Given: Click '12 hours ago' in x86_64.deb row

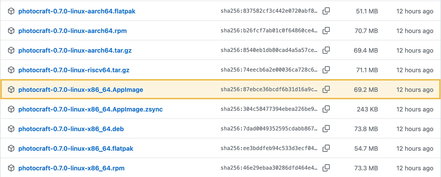Looking at the screenshot, I should point(415,129).
